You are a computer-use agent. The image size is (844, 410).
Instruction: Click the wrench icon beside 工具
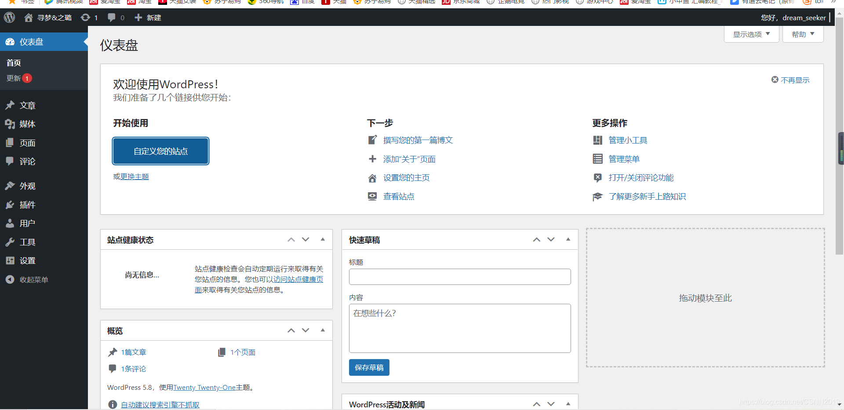10,242
